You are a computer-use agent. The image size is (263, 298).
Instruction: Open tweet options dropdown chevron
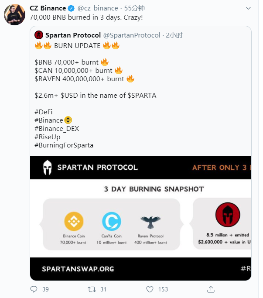coord(248,8)
